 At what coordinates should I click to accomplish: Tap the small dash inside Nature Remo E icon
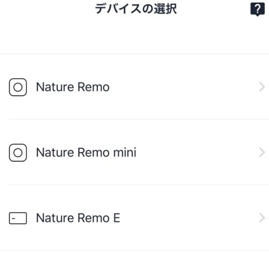click(x=13, y=219)
